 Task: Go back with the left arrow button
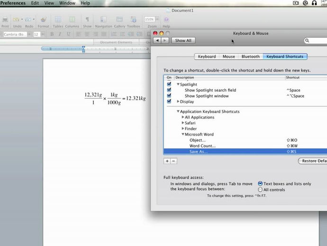157,40
